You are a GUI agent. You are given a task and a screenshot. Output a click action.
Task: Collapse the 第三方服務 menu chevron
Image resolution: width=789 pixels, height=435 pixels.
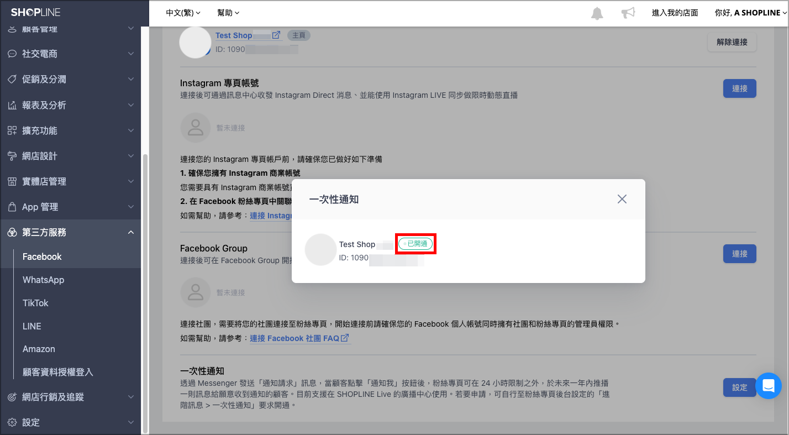coord(131,232)
